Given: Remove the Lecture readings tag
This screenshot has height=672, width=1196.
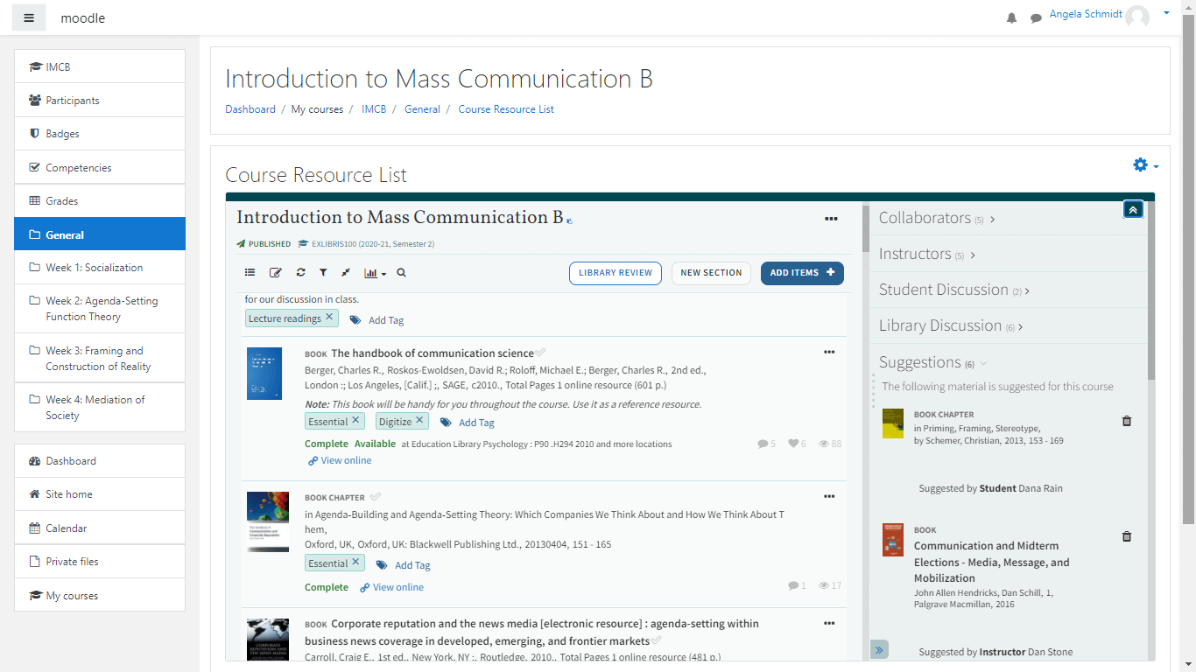Looking at the screenshot, I should tap(329, 318).
